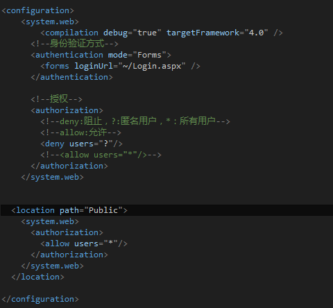Click the loginUrl "~/Login.aspx" value
Image resolution: width=333 pixels, height=308 pixels.
point(152,66)
